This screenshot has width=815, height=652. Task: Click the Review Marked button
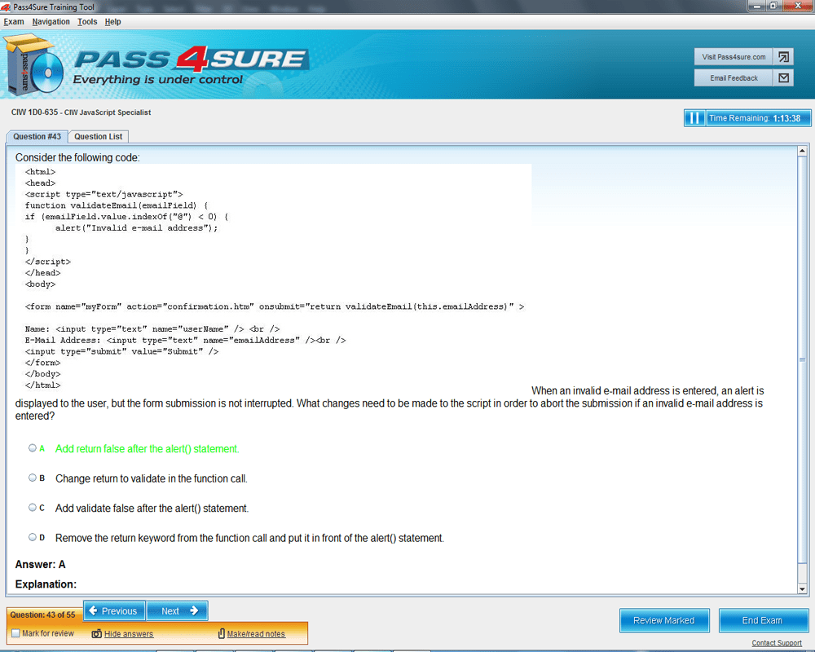(x=664, y=620)
